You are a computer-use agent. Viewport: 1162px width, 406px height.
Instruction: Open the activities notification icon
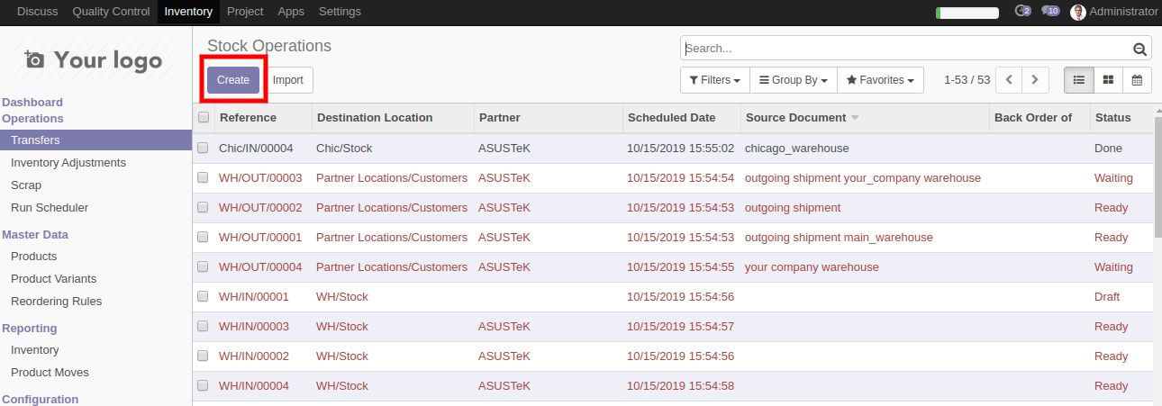pyautogui.click(x=1021, y=12)
